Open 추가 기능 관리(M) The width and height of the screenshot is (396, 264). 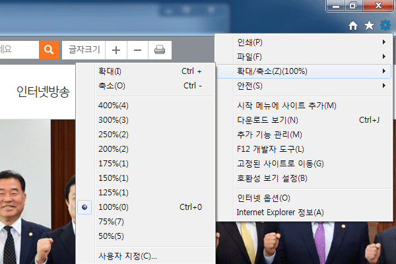click(x=304, y=135)
